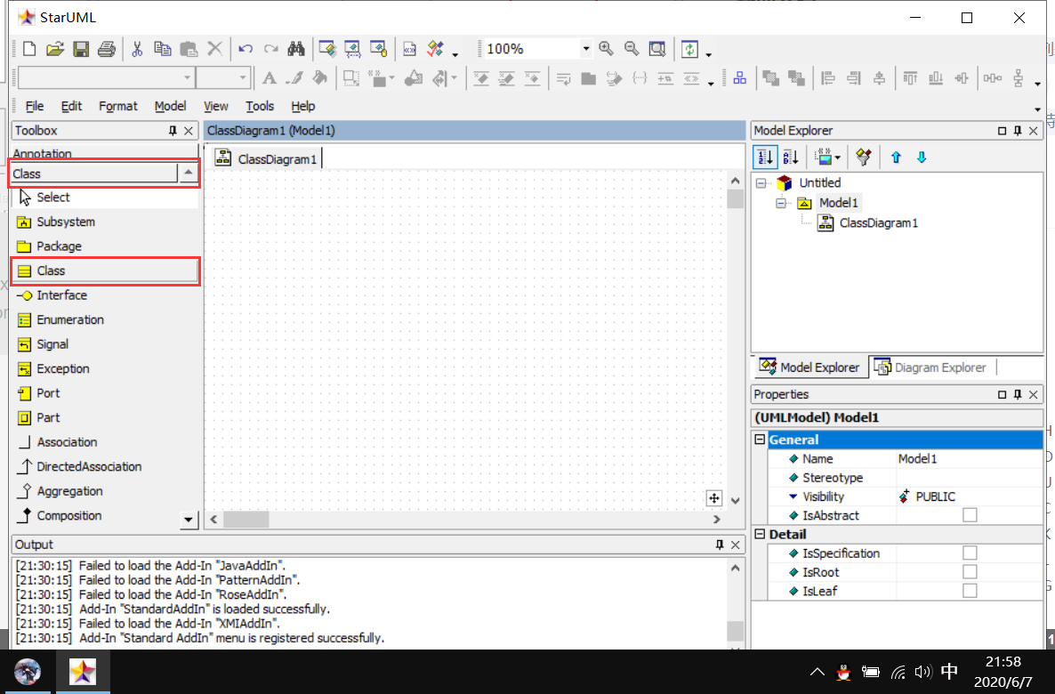Sort Model Explorer by storage order

pos(765,157)
